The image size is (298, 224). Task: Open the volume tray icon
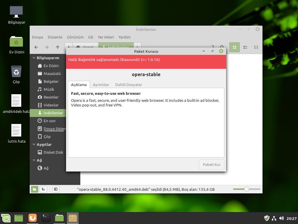point(281,218)
